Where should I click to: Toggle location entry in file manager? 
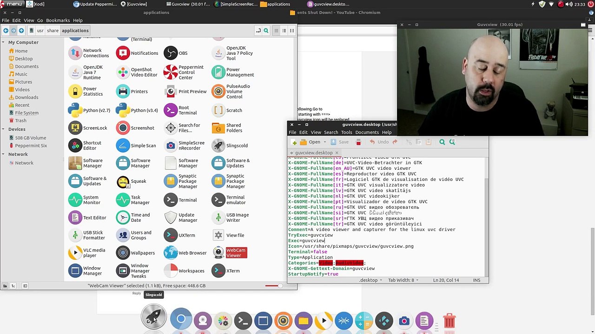[x=258, y=31]
